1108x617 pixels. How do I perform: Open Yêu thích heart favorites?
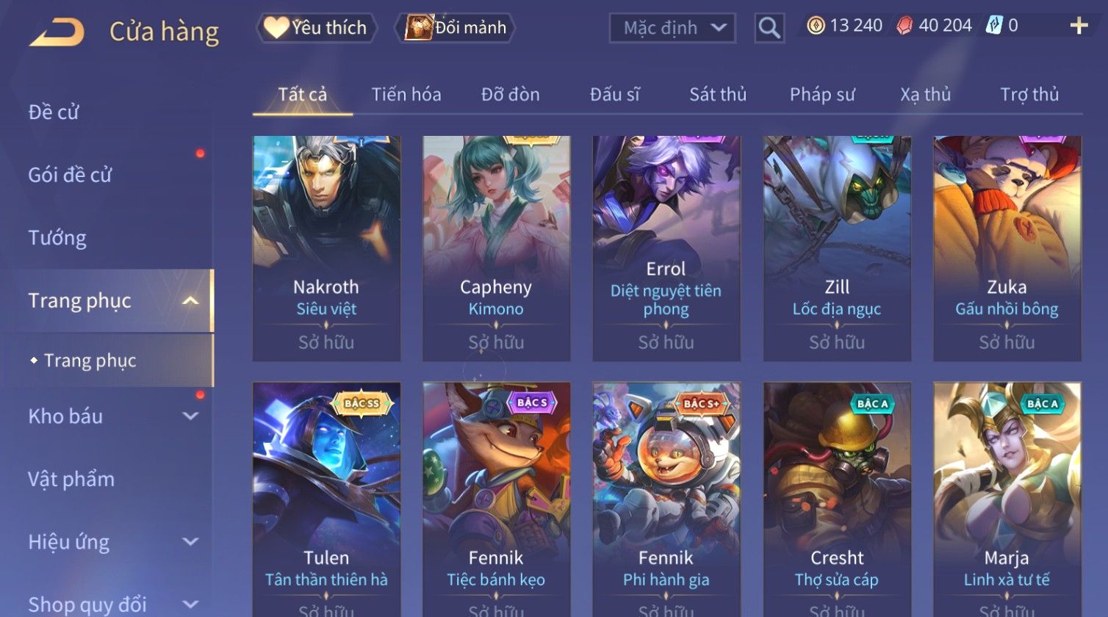pyautogui.click(x=316, y=28)
